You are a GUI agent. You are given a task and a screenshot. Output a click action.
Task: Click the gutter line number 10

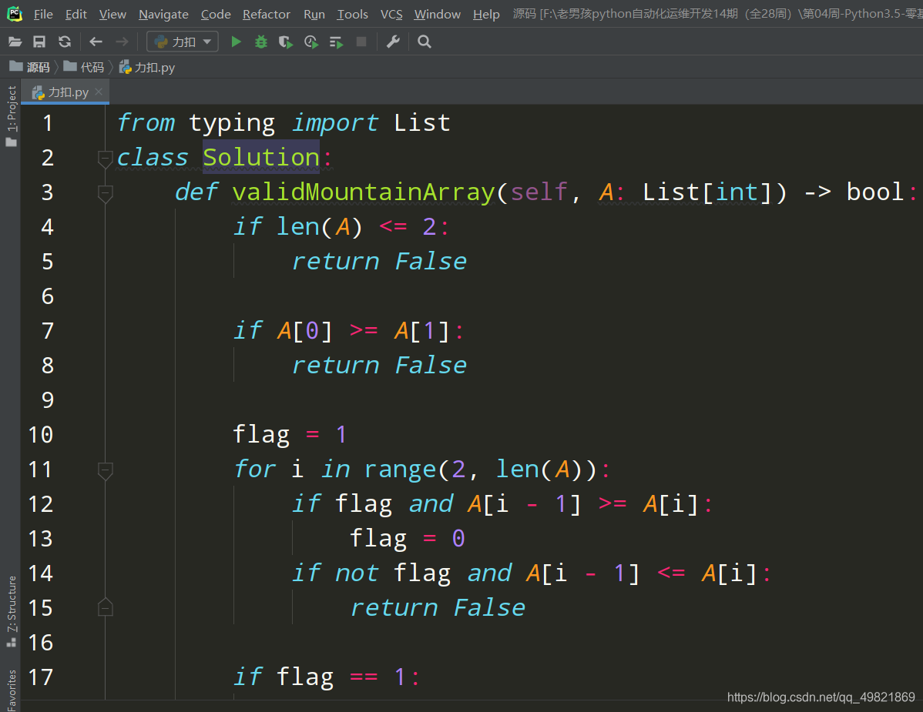pos(41,435)
